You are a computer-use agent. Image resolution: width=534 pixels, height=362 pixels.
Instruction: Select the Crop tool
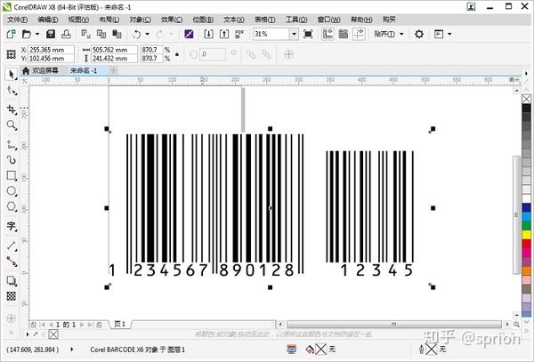[12, 109]
